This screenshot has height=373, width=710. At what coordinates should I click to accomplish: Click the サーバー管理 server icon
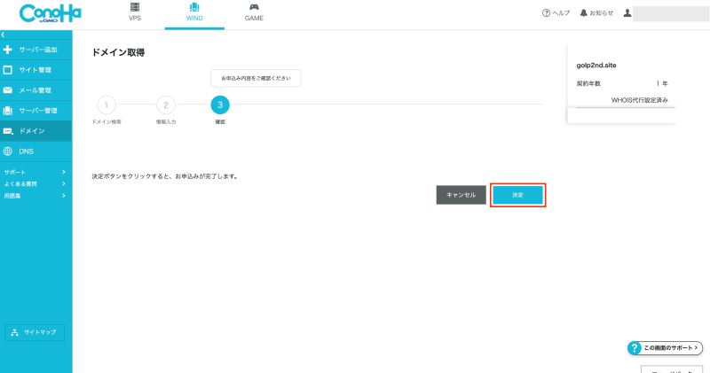point(8,111)
